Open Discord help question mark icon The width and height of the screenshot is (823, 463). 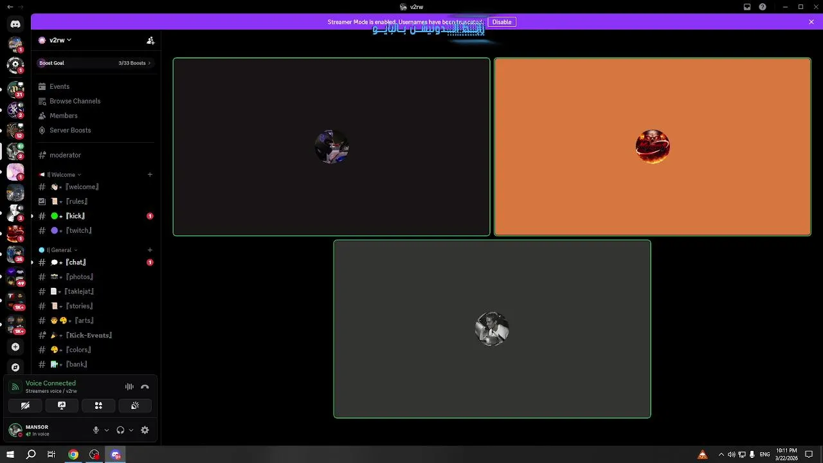[x=763, y=7]
